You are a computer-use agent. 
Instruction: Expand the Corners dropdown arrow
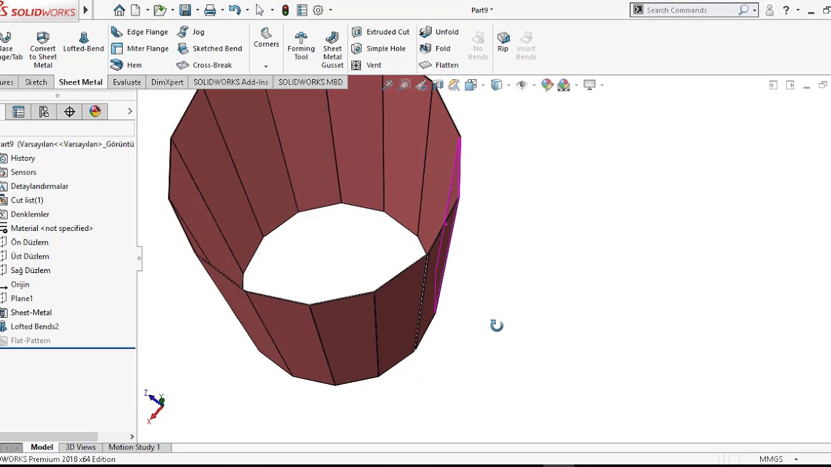click(266, 66)
